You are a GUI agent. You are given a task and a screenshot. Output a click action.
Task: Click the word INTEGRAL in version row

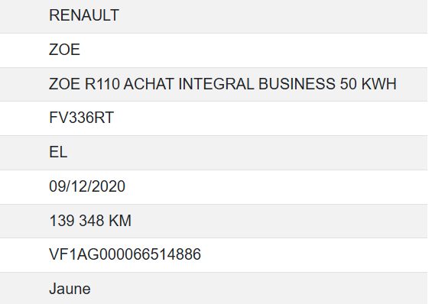(216, 83)
